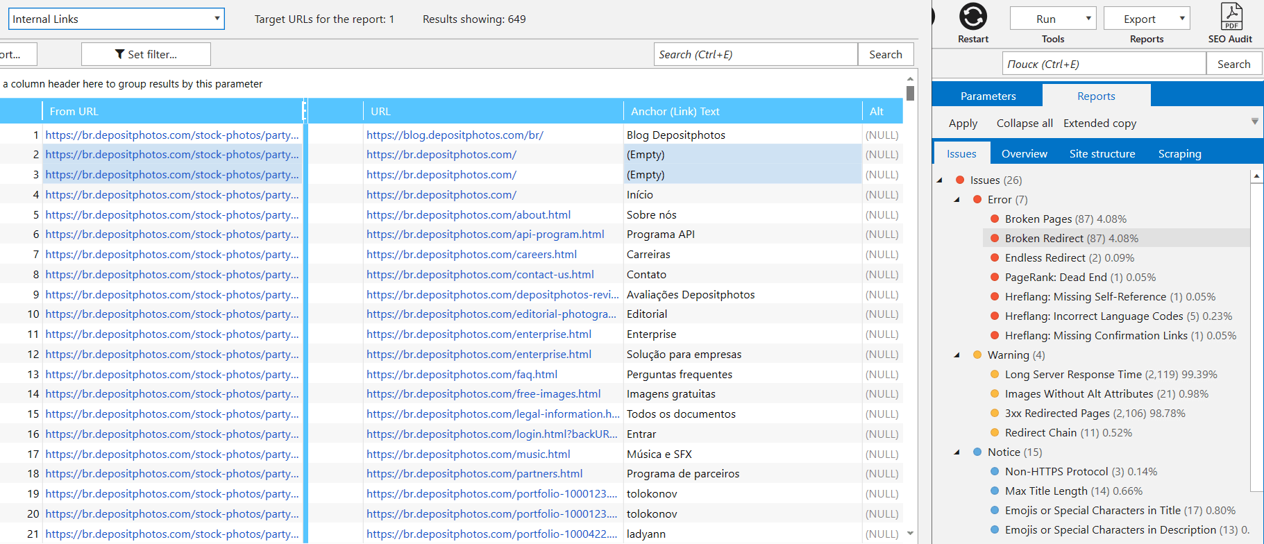
Task: Click the funnel Set filter button
Action: (x=146, y=54)
